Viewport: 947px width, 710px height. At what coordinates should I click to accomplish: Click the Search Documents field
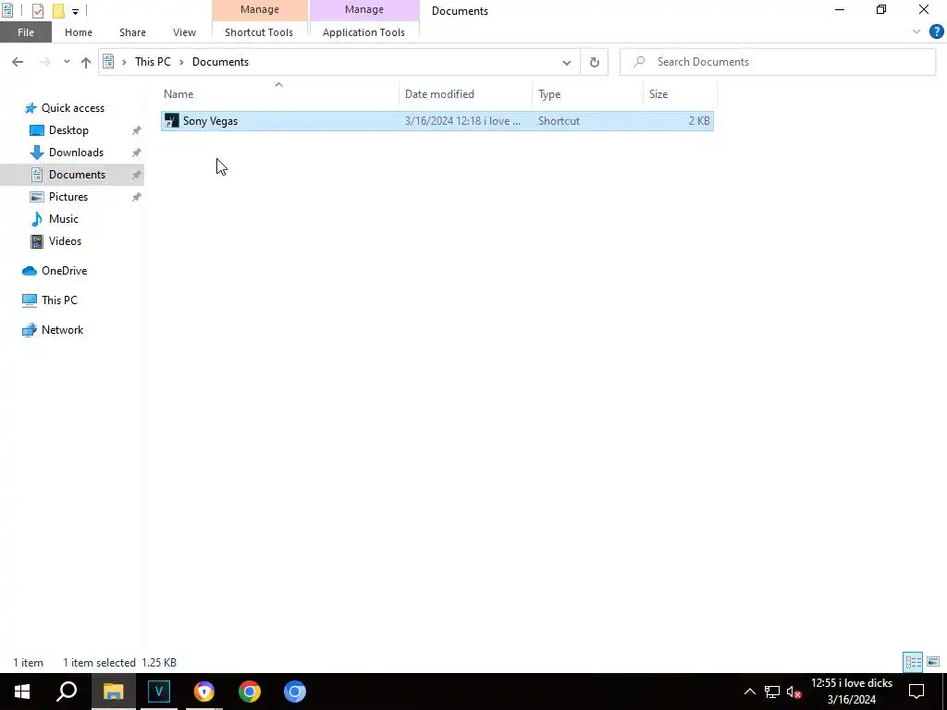coord(778,62)
